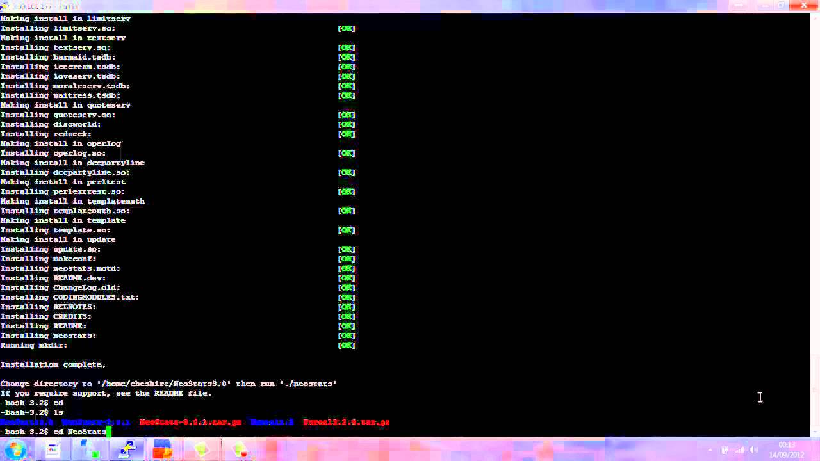
Task: Click [OK] beside 'Running mkdir:'
Action: pyautogui.click(x=347, y=345)
